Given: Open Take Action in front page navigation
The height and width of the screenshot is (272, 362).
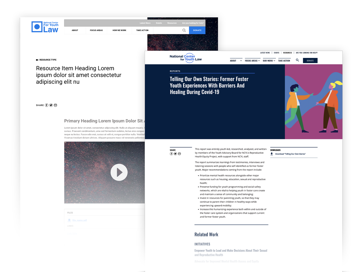Looking at the screenshot, I should (284, 61).
